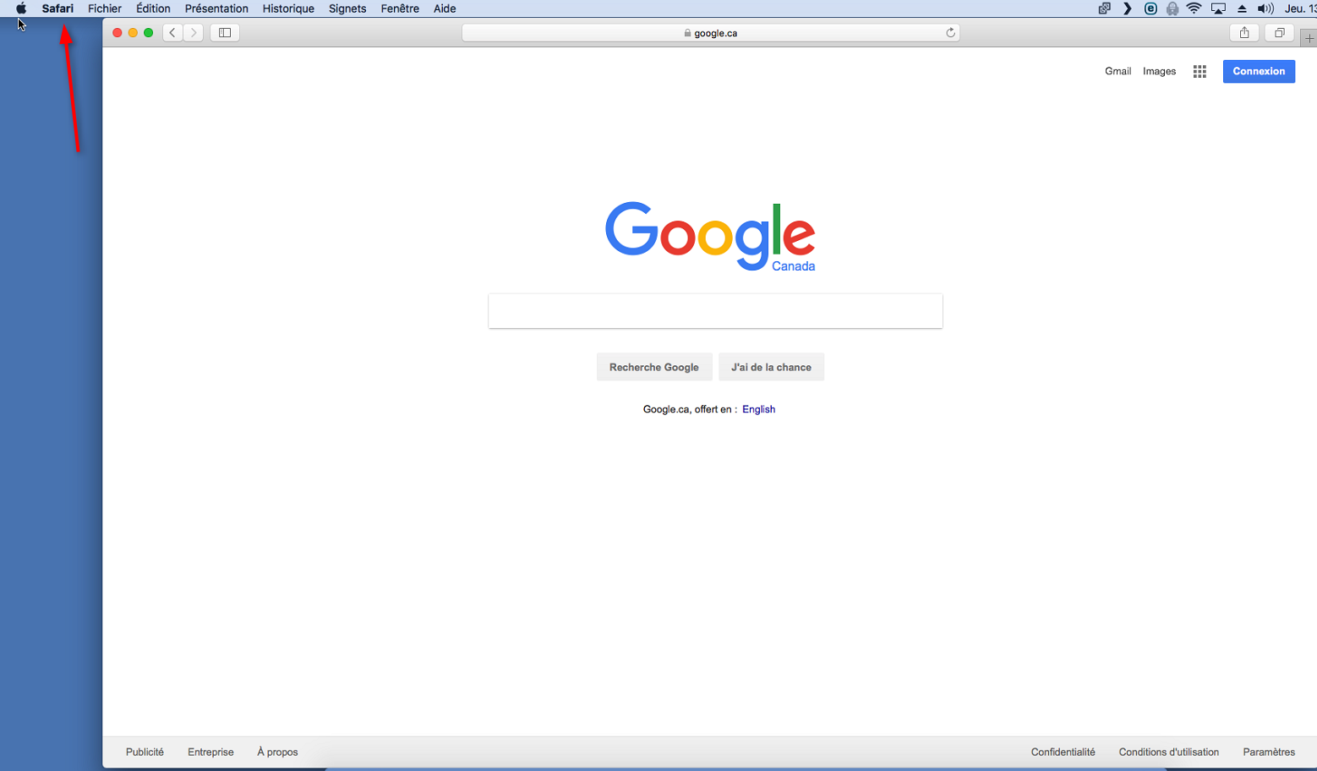
Task: Open Conditions d'utilisation link
Action: (x=1168, y=752)
